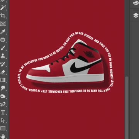Select the Path Selection arrow tool
This screenshot has height=139, width=139.
(x=3, y=120)
